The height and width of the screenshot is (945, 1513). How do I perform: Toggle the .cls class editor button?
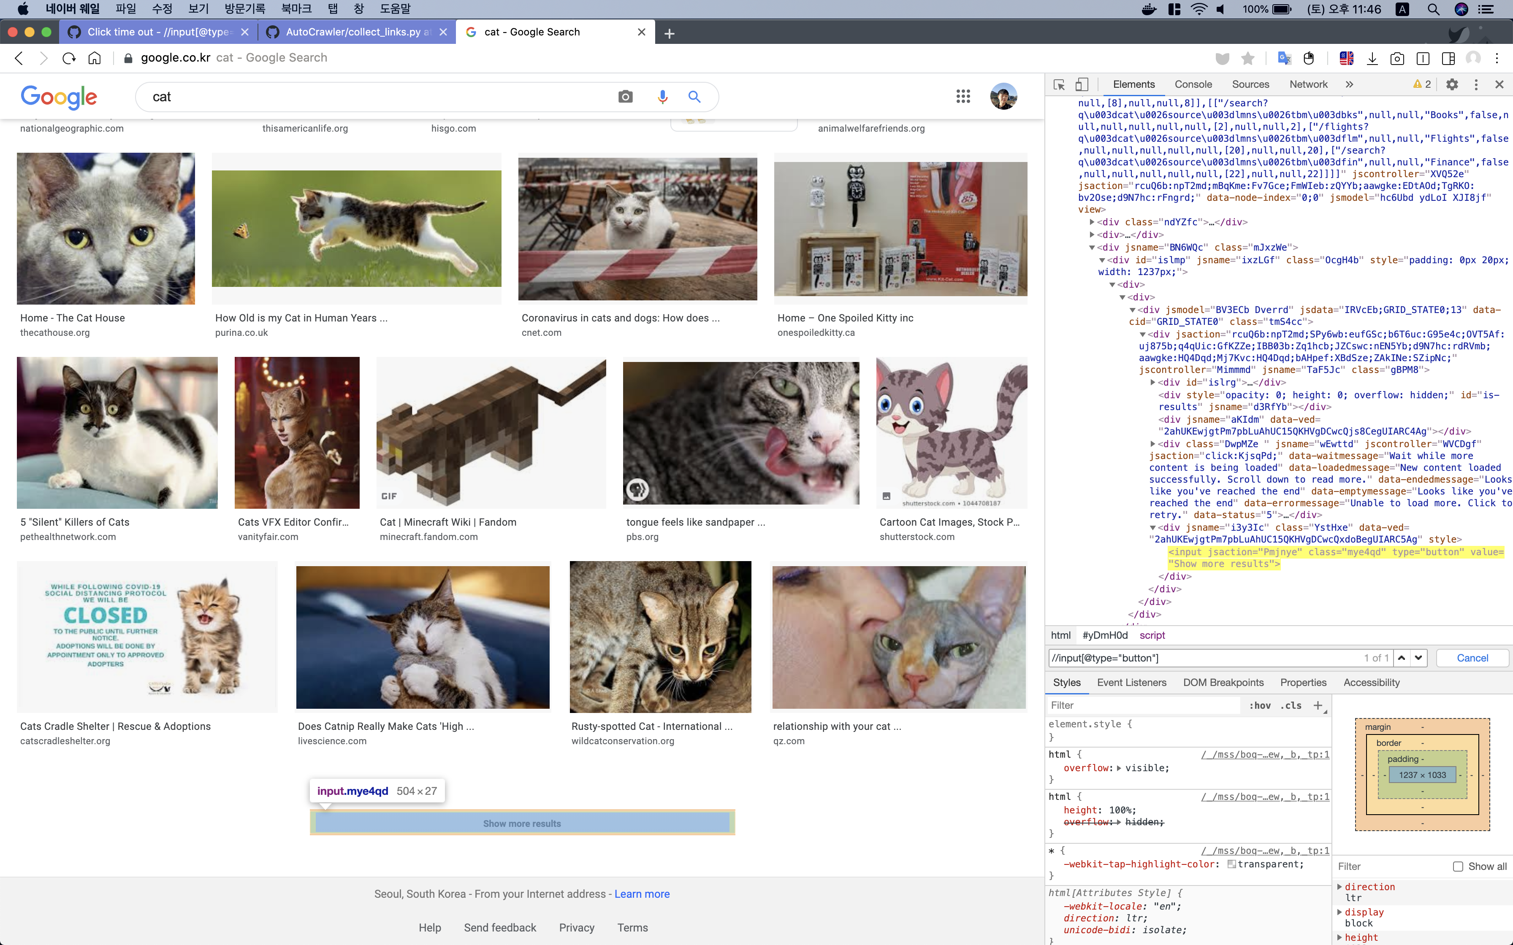(x=1291, y=705)
